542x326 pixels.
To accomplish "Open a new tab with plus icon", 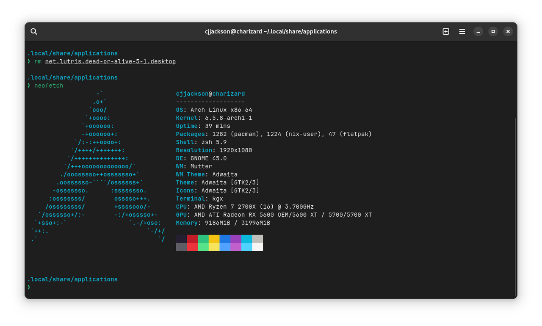I will (x=446, y=31).
